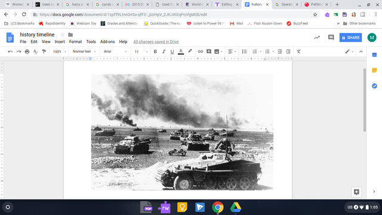The image size is (382, 215).
Task: Select the tank battlefield image
Action: pyautogui.click(x=182, y=132)
